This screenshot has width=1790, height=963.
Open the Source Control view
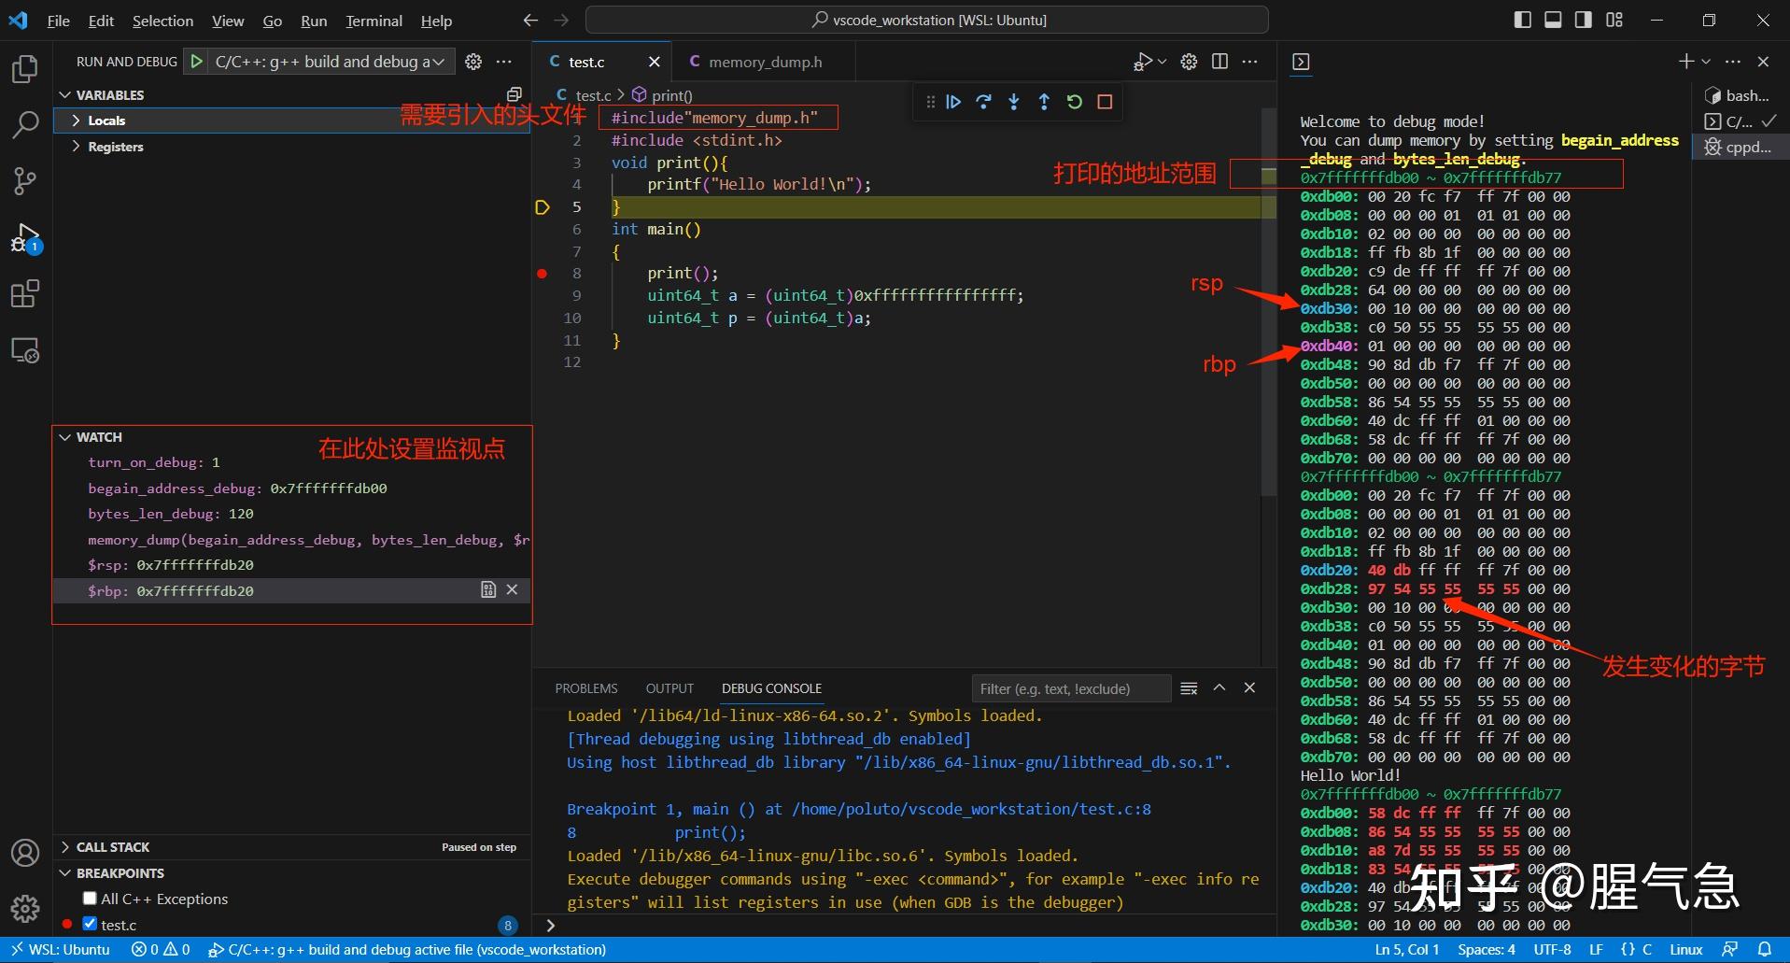(24, 180)
